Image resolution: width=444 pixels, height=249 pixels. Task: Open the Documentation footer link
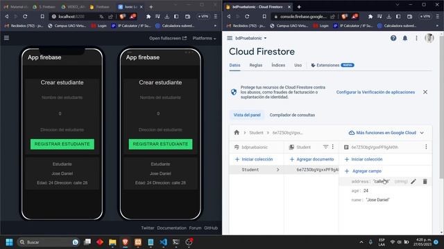tap(172, 228)
